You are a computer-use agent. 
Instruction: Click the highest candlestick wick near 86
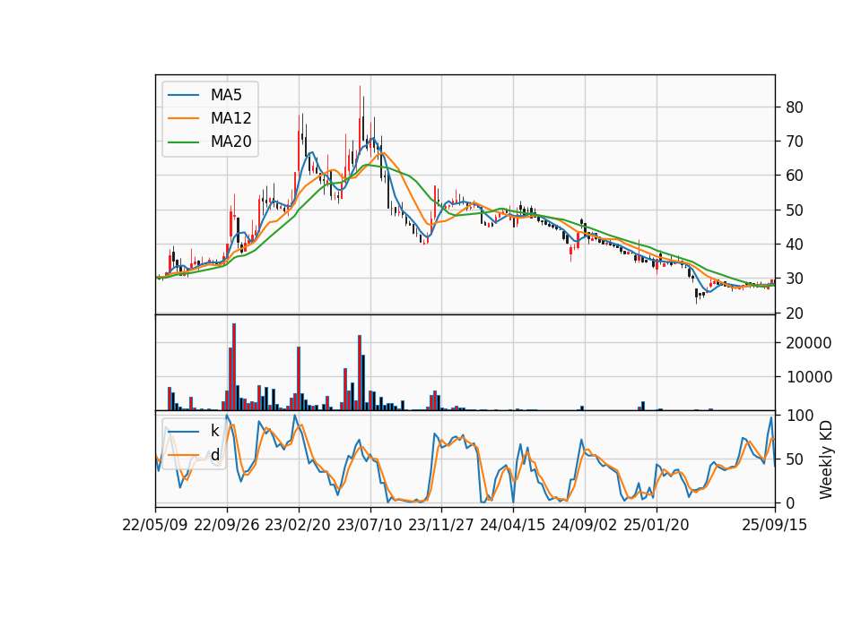click(x=361, y=118)
